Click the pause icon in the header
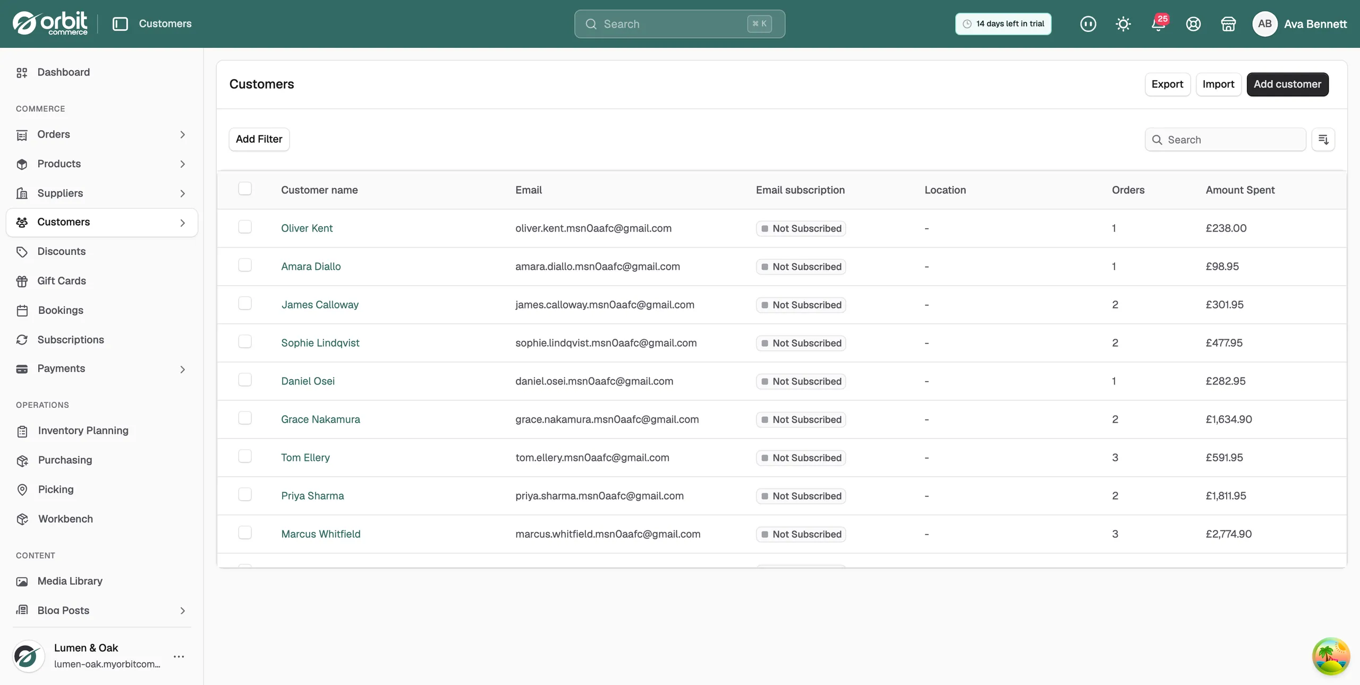Screen dimensions: 1360x685 point(1088,24)
